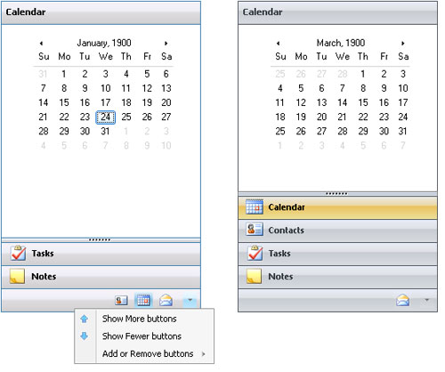445x372 pixels.
Task: Click the Mail envelope icon in left panel
Action: click(x=166, y=300)
